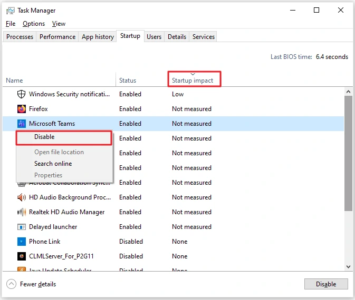The width and height of the screenshot is (355, 300).
Task: Select the Startup tab
Action: pyautogui.click(x=130, y=36)
